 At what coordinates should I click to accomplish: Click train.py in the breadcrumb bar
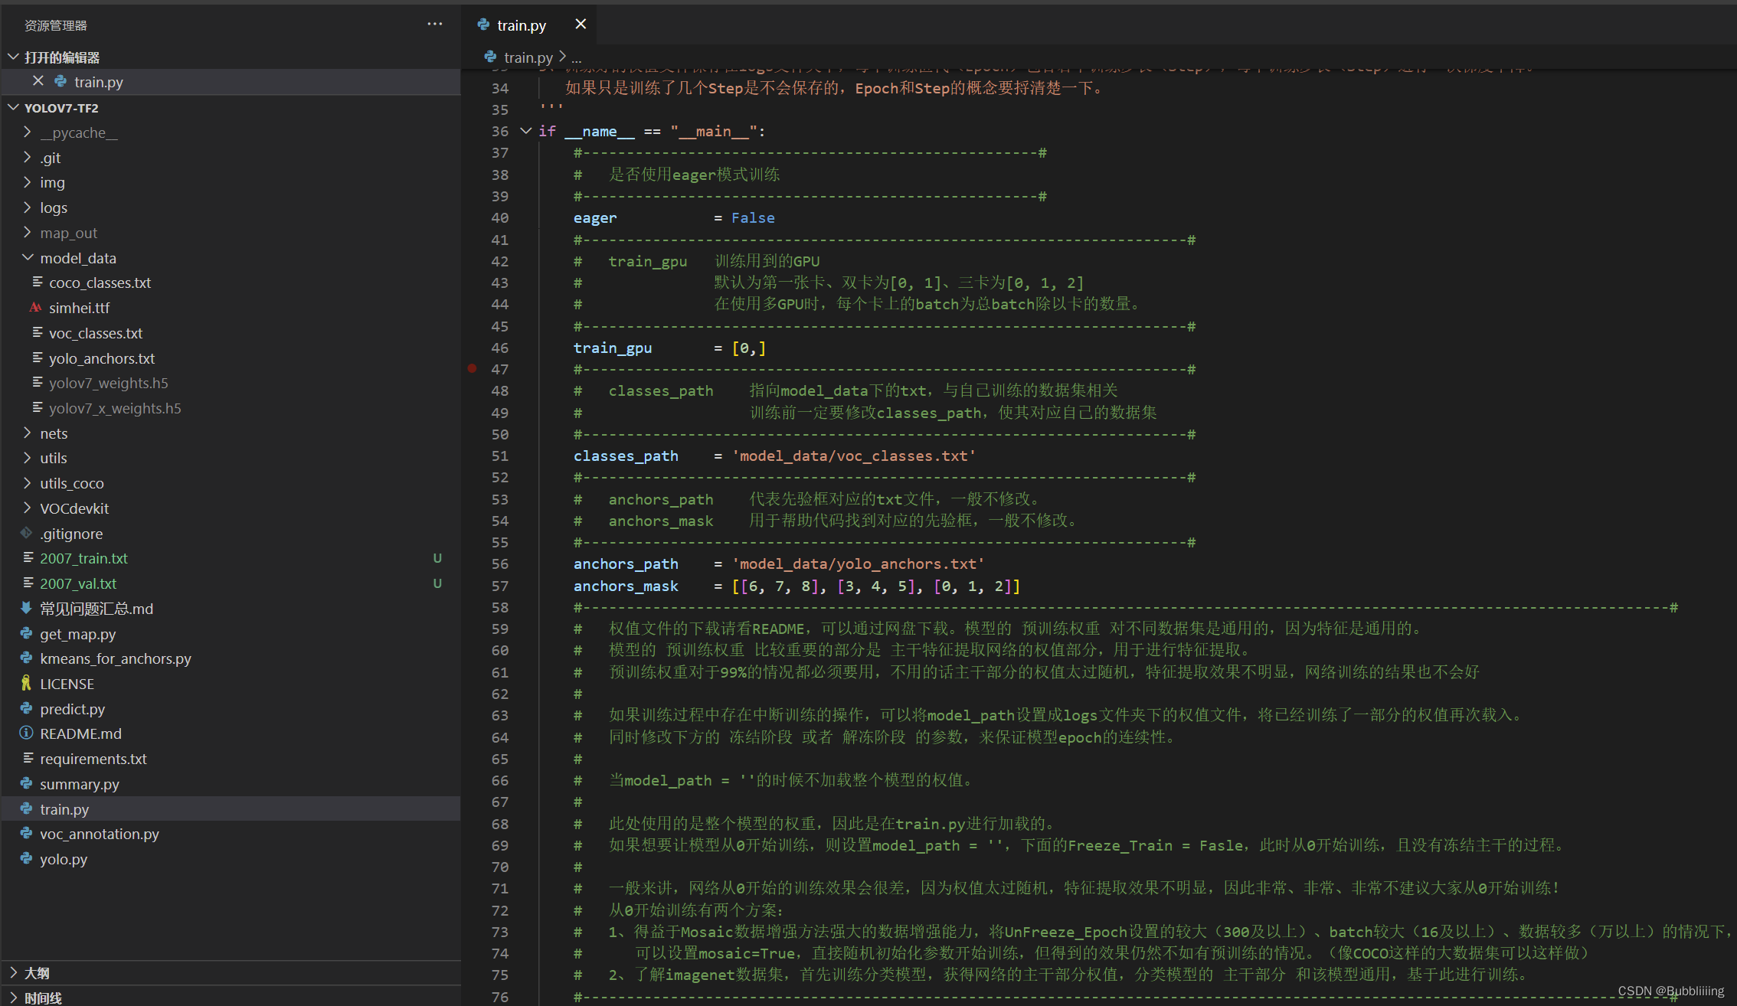coord(528,57)
